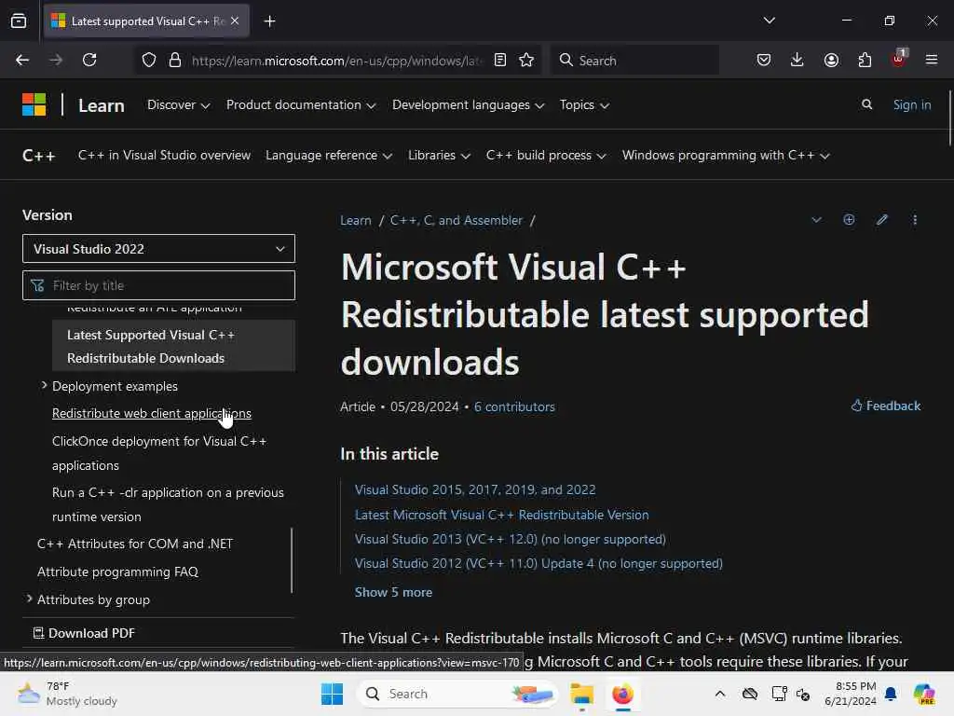Click the Firefox View icon

[x=19, y=21]
